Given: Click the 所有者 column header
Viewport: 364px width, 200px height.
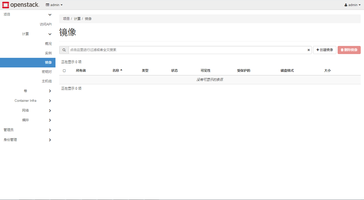Looking at the screenshot, I should [x=81, y=70].
